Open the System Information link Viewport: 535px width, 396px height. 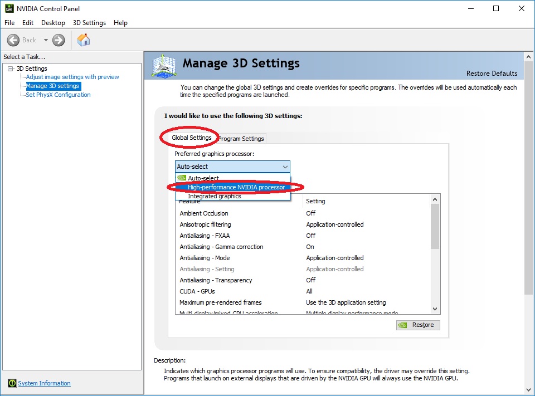click(44, 383)
